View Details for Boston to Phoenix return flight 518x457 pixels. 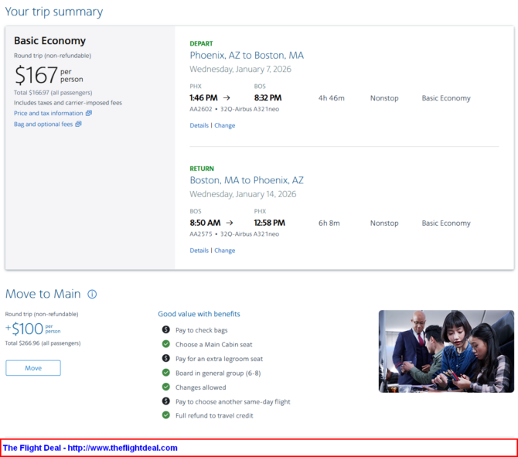(x=199, y=251)
